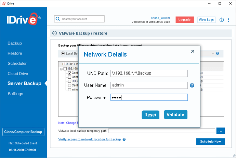Select Server Backup in sidebar
The image size is (236, 158).
[24, 83]
